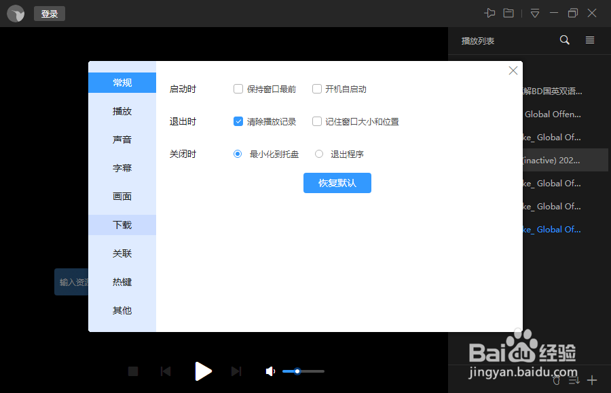Choose 退出程序 radio button

pyautogui.click(x=319, y=154)
